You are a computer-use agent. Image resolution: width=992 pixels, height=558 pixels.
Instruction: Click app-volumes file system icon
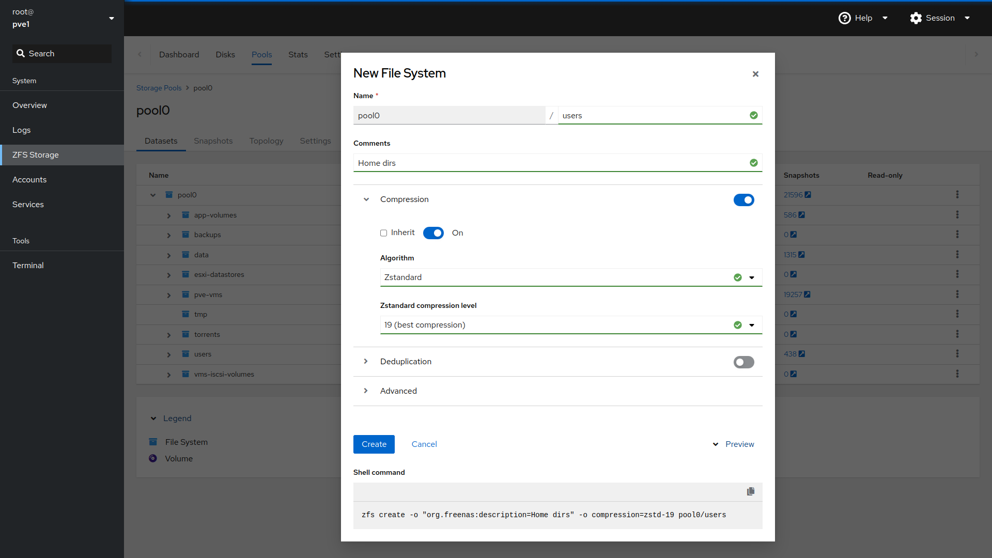tap(185, 215)
